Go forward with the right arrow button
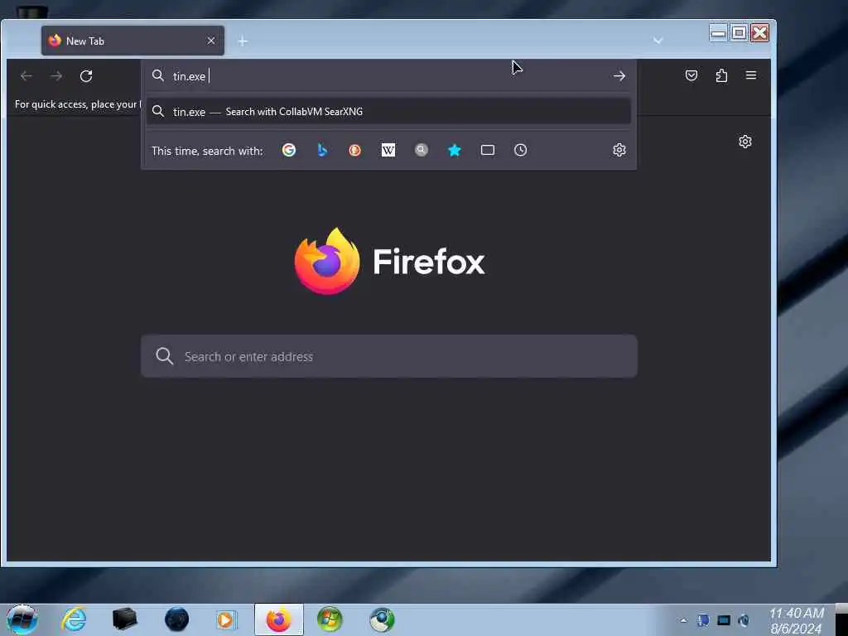Screen dimensions: 848x636 coord(56,75)
